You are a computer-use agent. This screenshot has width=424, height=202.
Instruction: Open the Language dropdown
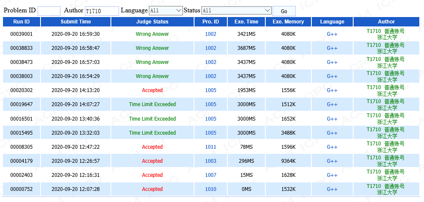pos(166,11)
